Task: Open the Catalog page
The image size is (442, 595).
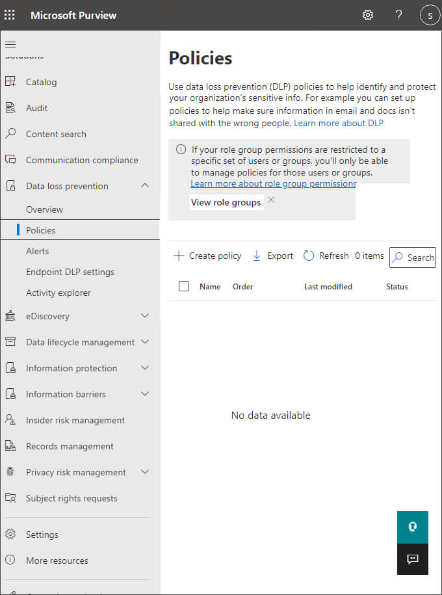Action: pyautogui.click(x=42, y=82)
